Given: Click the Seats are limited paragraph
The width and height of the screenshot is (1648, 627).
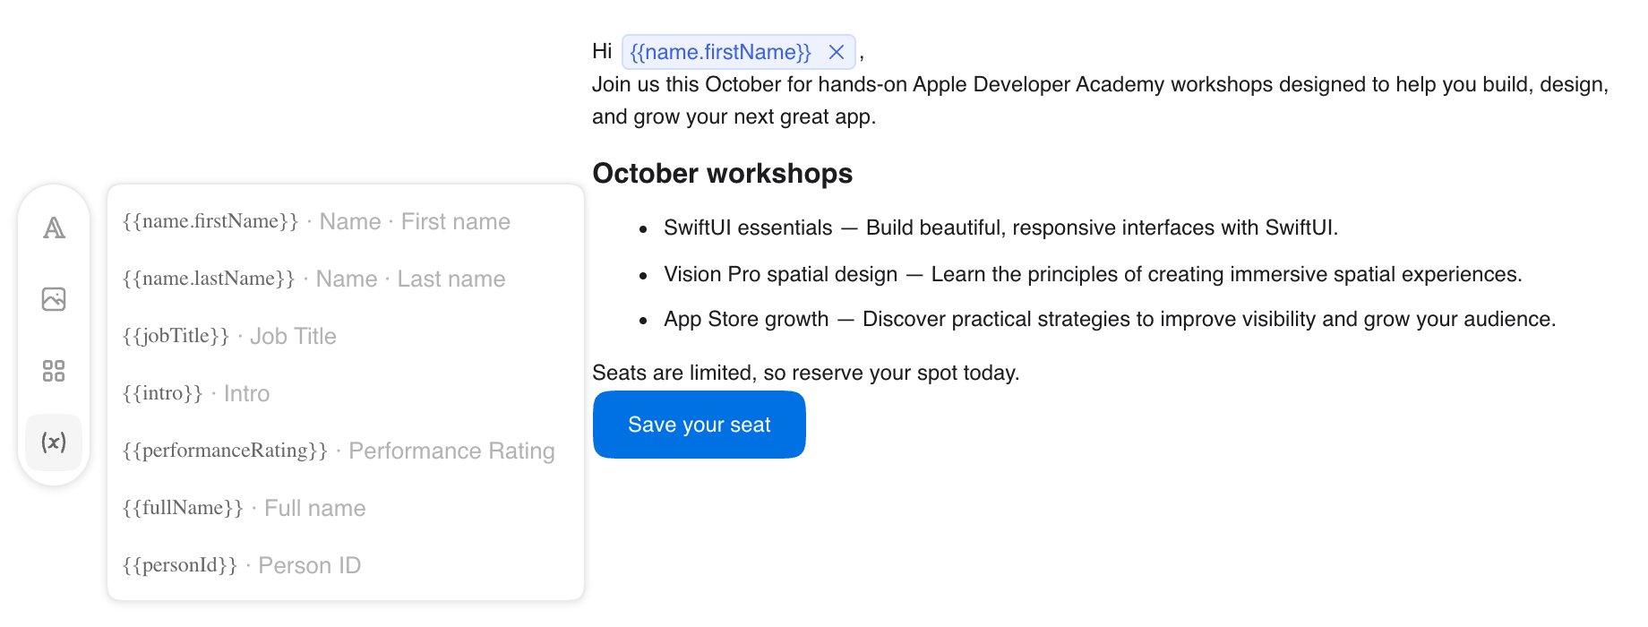Looking at the screenshot, I should [x=806, y=373].
